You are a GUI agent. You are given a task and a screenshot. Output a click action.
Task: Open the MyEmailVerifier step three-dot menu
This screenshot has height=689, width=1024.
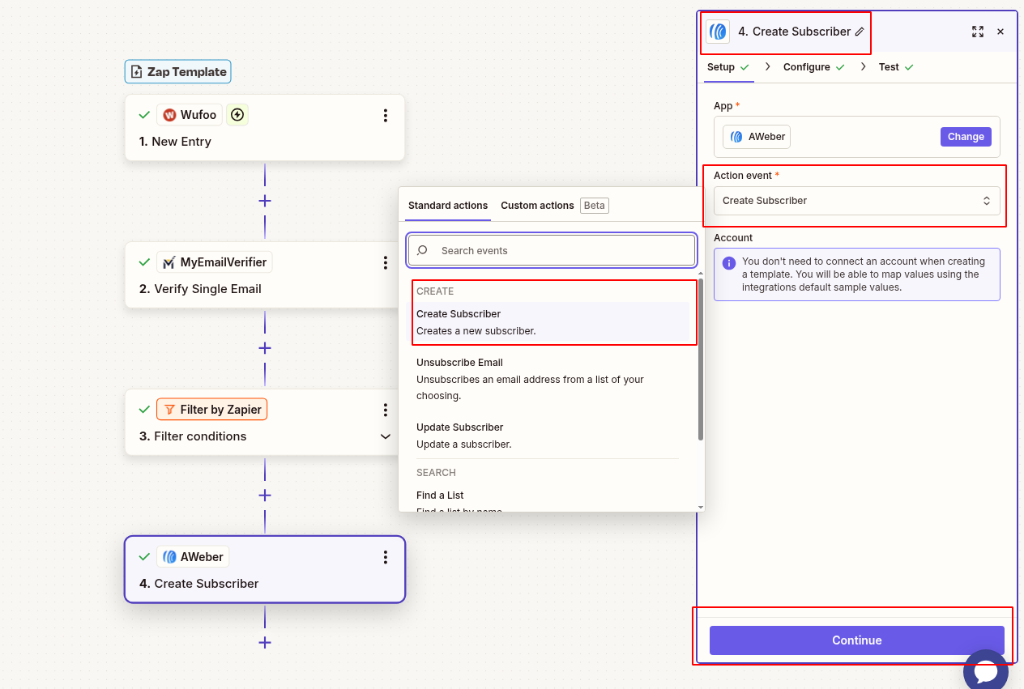[386, 262]
